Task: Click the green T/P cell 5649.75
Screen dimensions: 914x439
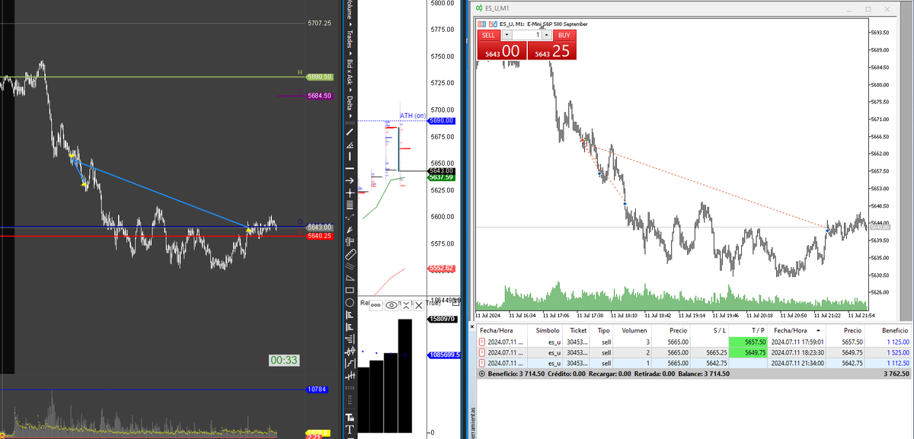Action: click(749, 352)
